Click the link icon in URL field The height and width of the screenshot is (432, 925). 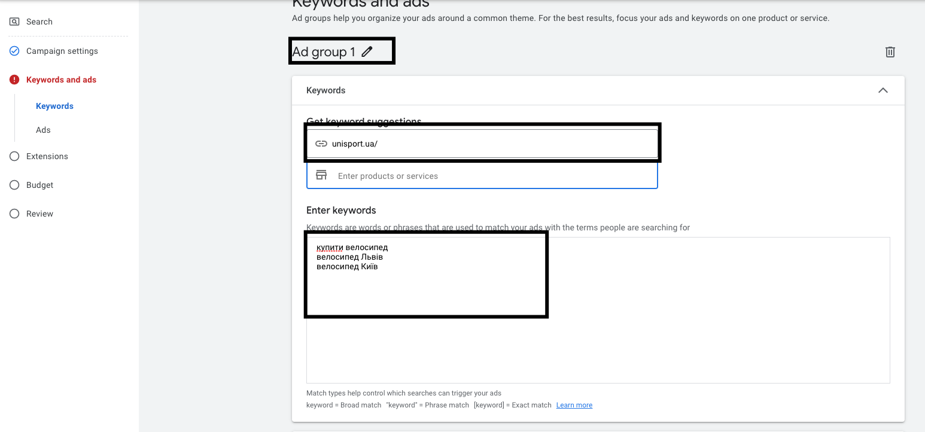coord(321,144)
